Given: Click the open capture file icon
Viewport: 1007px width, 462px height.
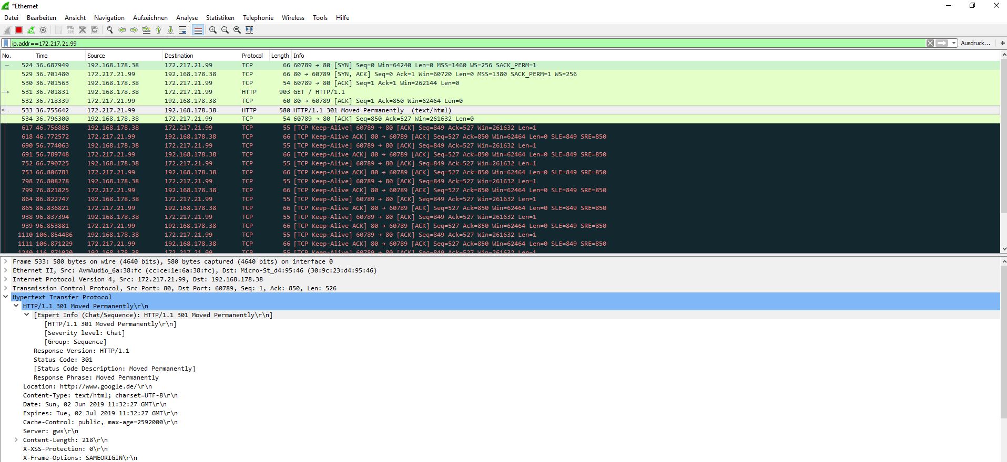Looking at the screenshot, I should 58,30.
